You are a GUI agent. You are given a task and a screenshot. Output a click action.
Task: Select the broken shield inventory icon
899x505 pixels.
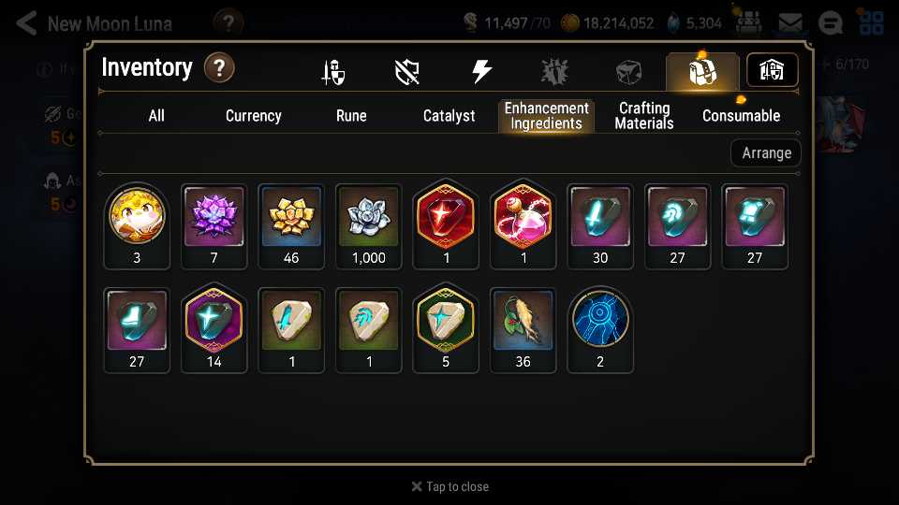click(x=407, y=72)
